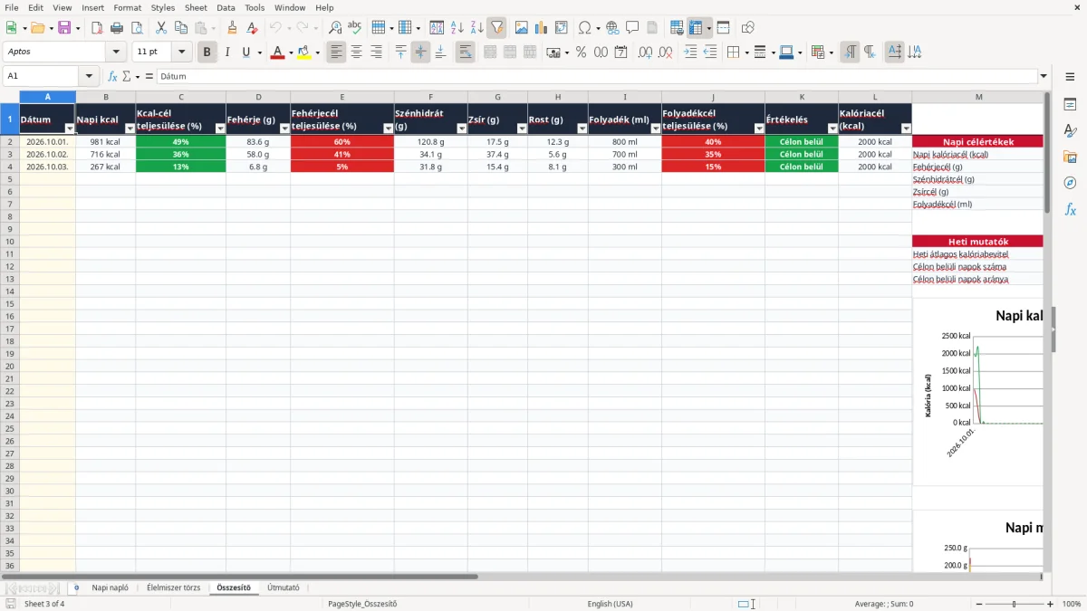Open the Data menu

(226, 7)
